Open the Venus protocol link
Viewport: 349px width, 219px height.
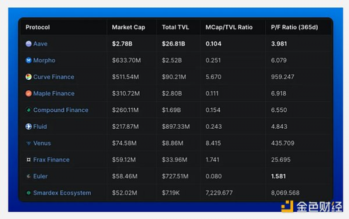42,143
